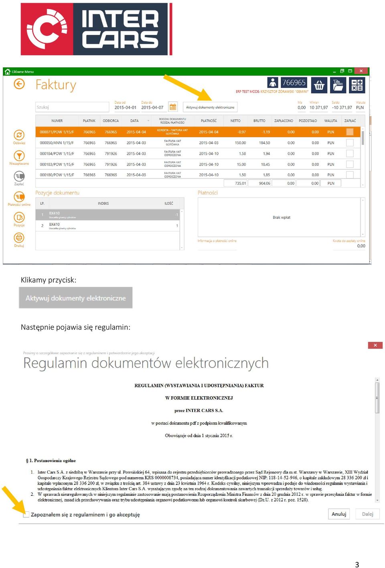Click the user profile icon beside 766965
Viewport: 385px width, 568px height.
click(x=273, y=83)
